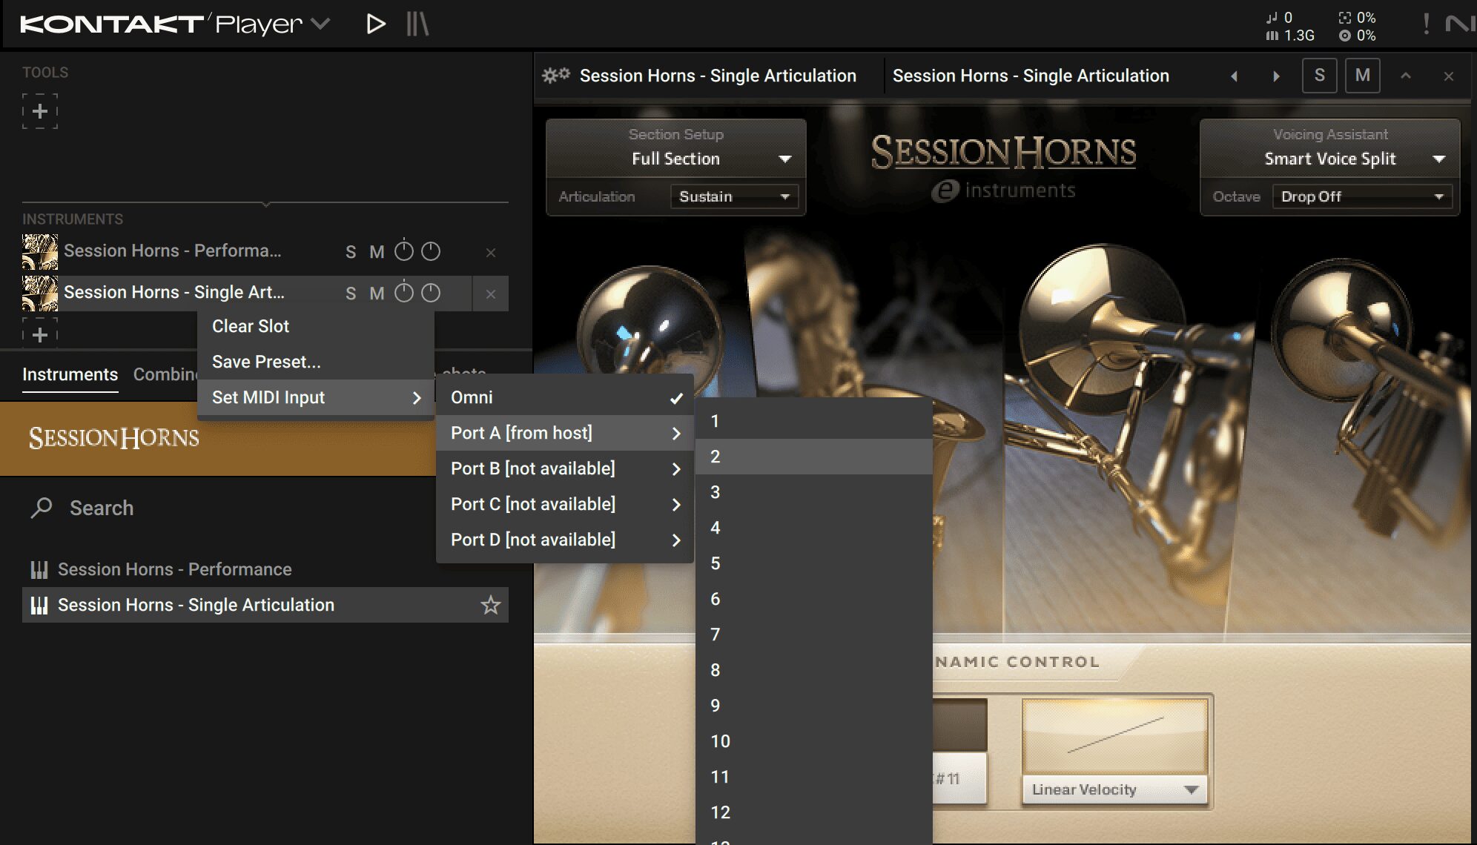Solo the Session Horns Performance instrument
The width and height of the screenshot is (1477, 845).
pos(351,252)
